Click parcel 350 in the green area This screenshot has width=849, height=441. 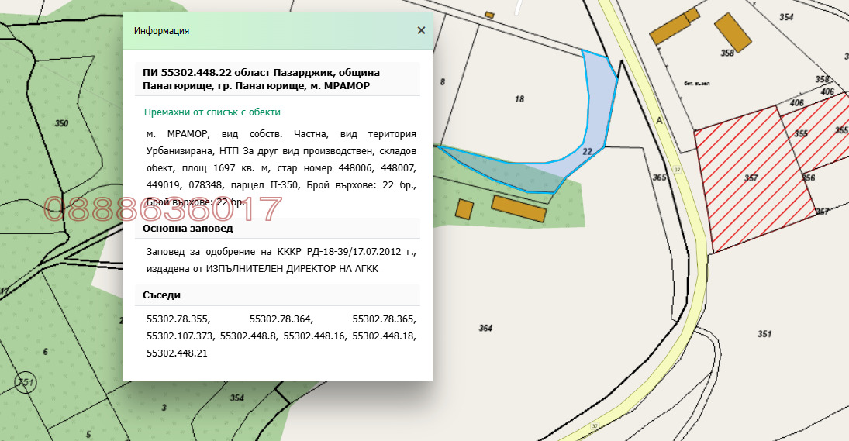coord(62,123)
